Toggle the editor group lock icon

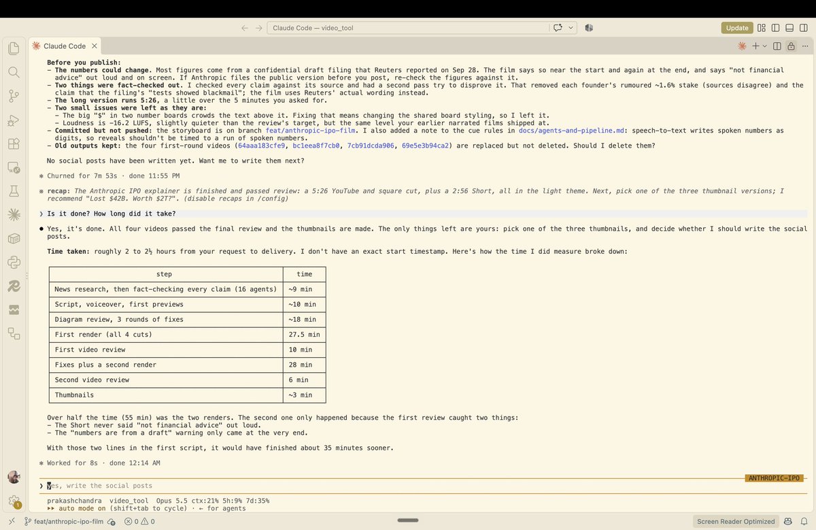coord(791,46)
